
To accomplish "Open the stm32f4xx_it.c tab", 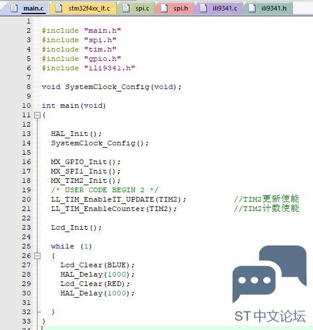I will (83, 8).
